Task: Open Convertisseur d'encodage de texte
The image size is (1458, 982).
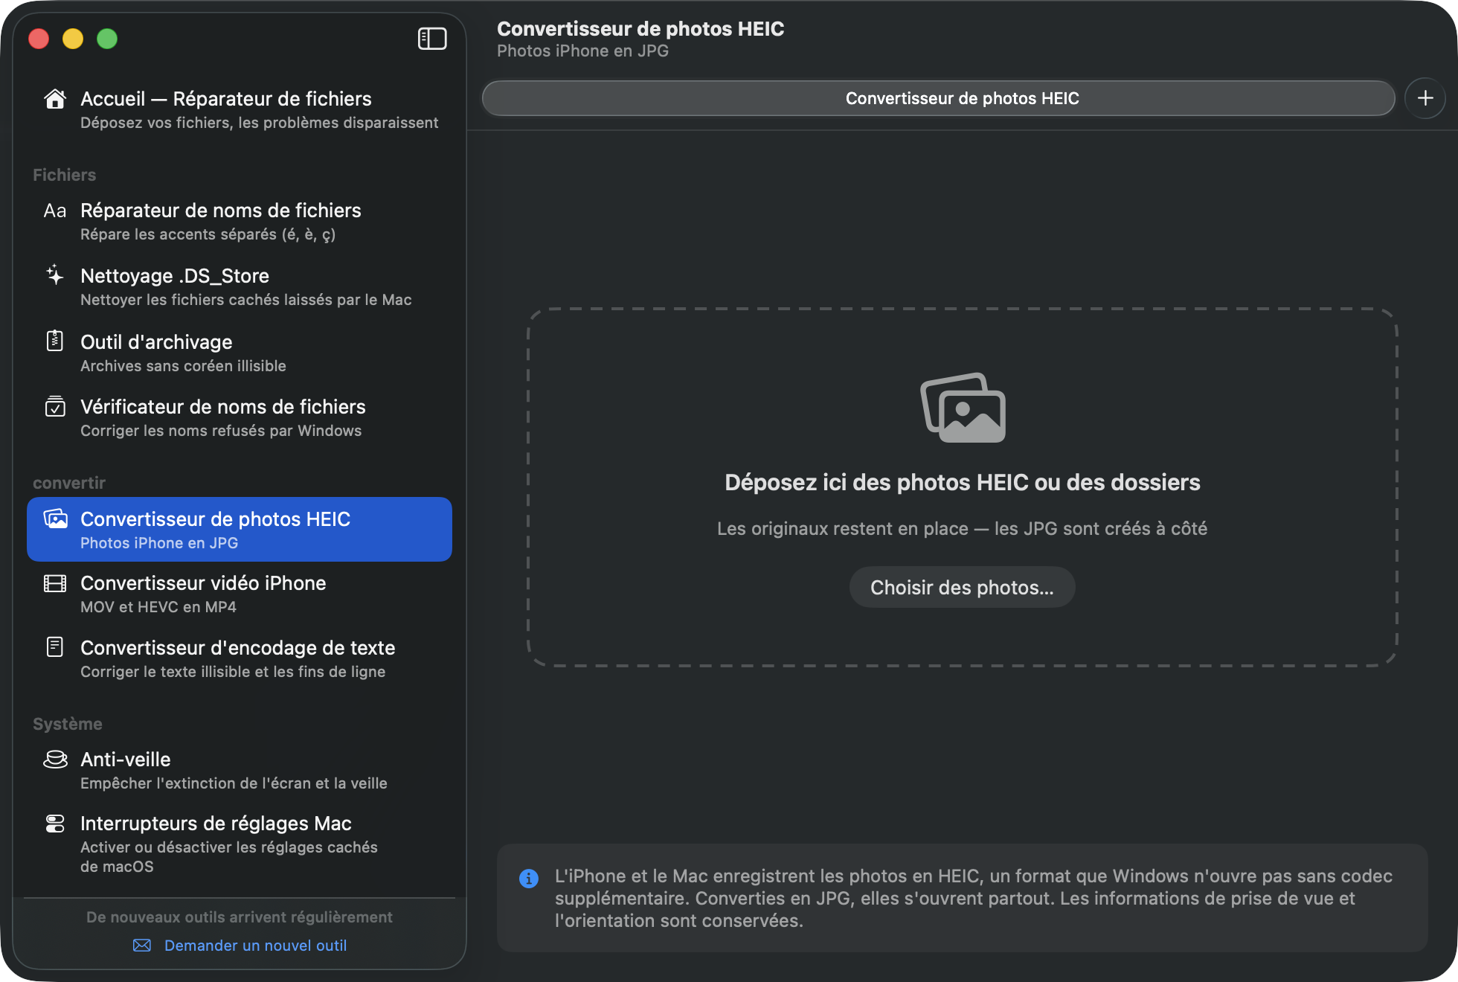Action: click(x=240, y=658)
